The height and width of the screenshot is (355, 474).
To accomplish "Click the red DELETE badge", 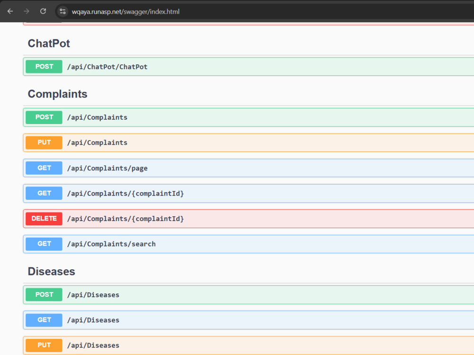I will click(x=44, y=219).
